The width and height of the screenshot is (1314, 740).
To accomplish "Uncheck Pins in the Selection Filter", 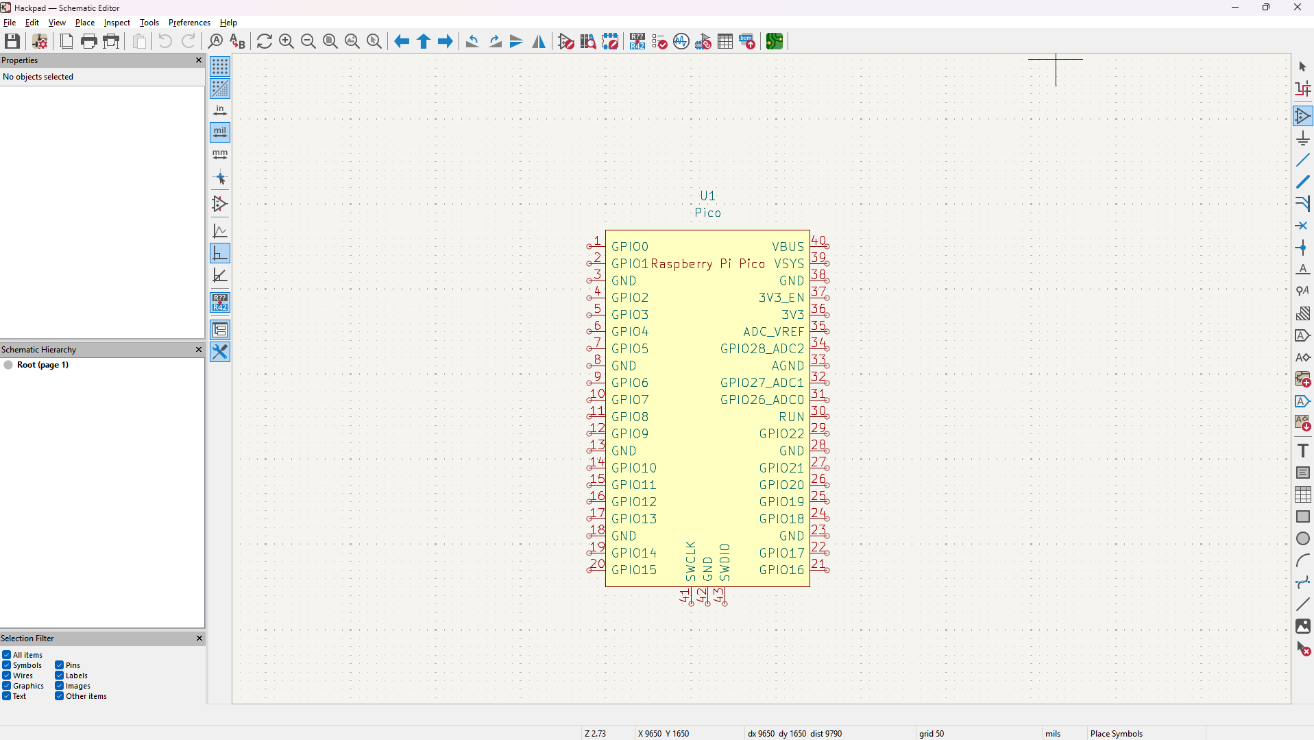I will pyautogui.click(x=60, y=665).
